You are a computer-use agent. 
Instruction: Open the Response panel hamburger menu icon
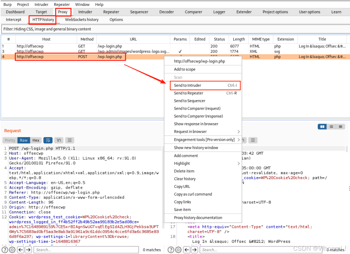(x=253, y=140)
